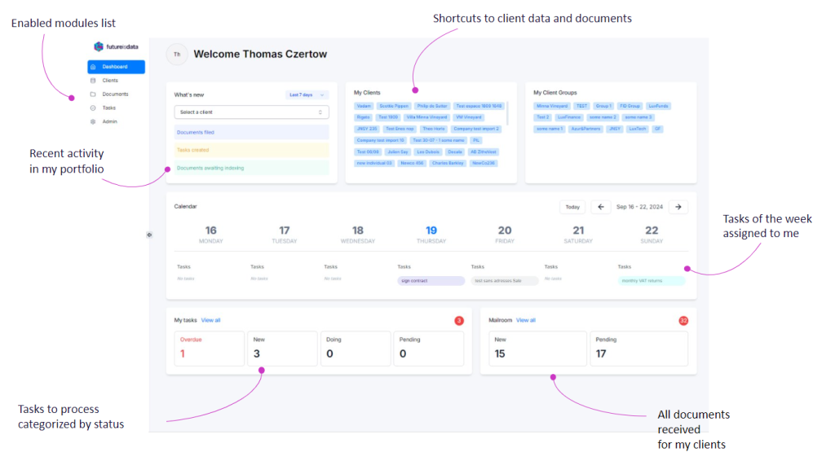
Task: Go to previous week with left arrow
Action: [600, 207]
